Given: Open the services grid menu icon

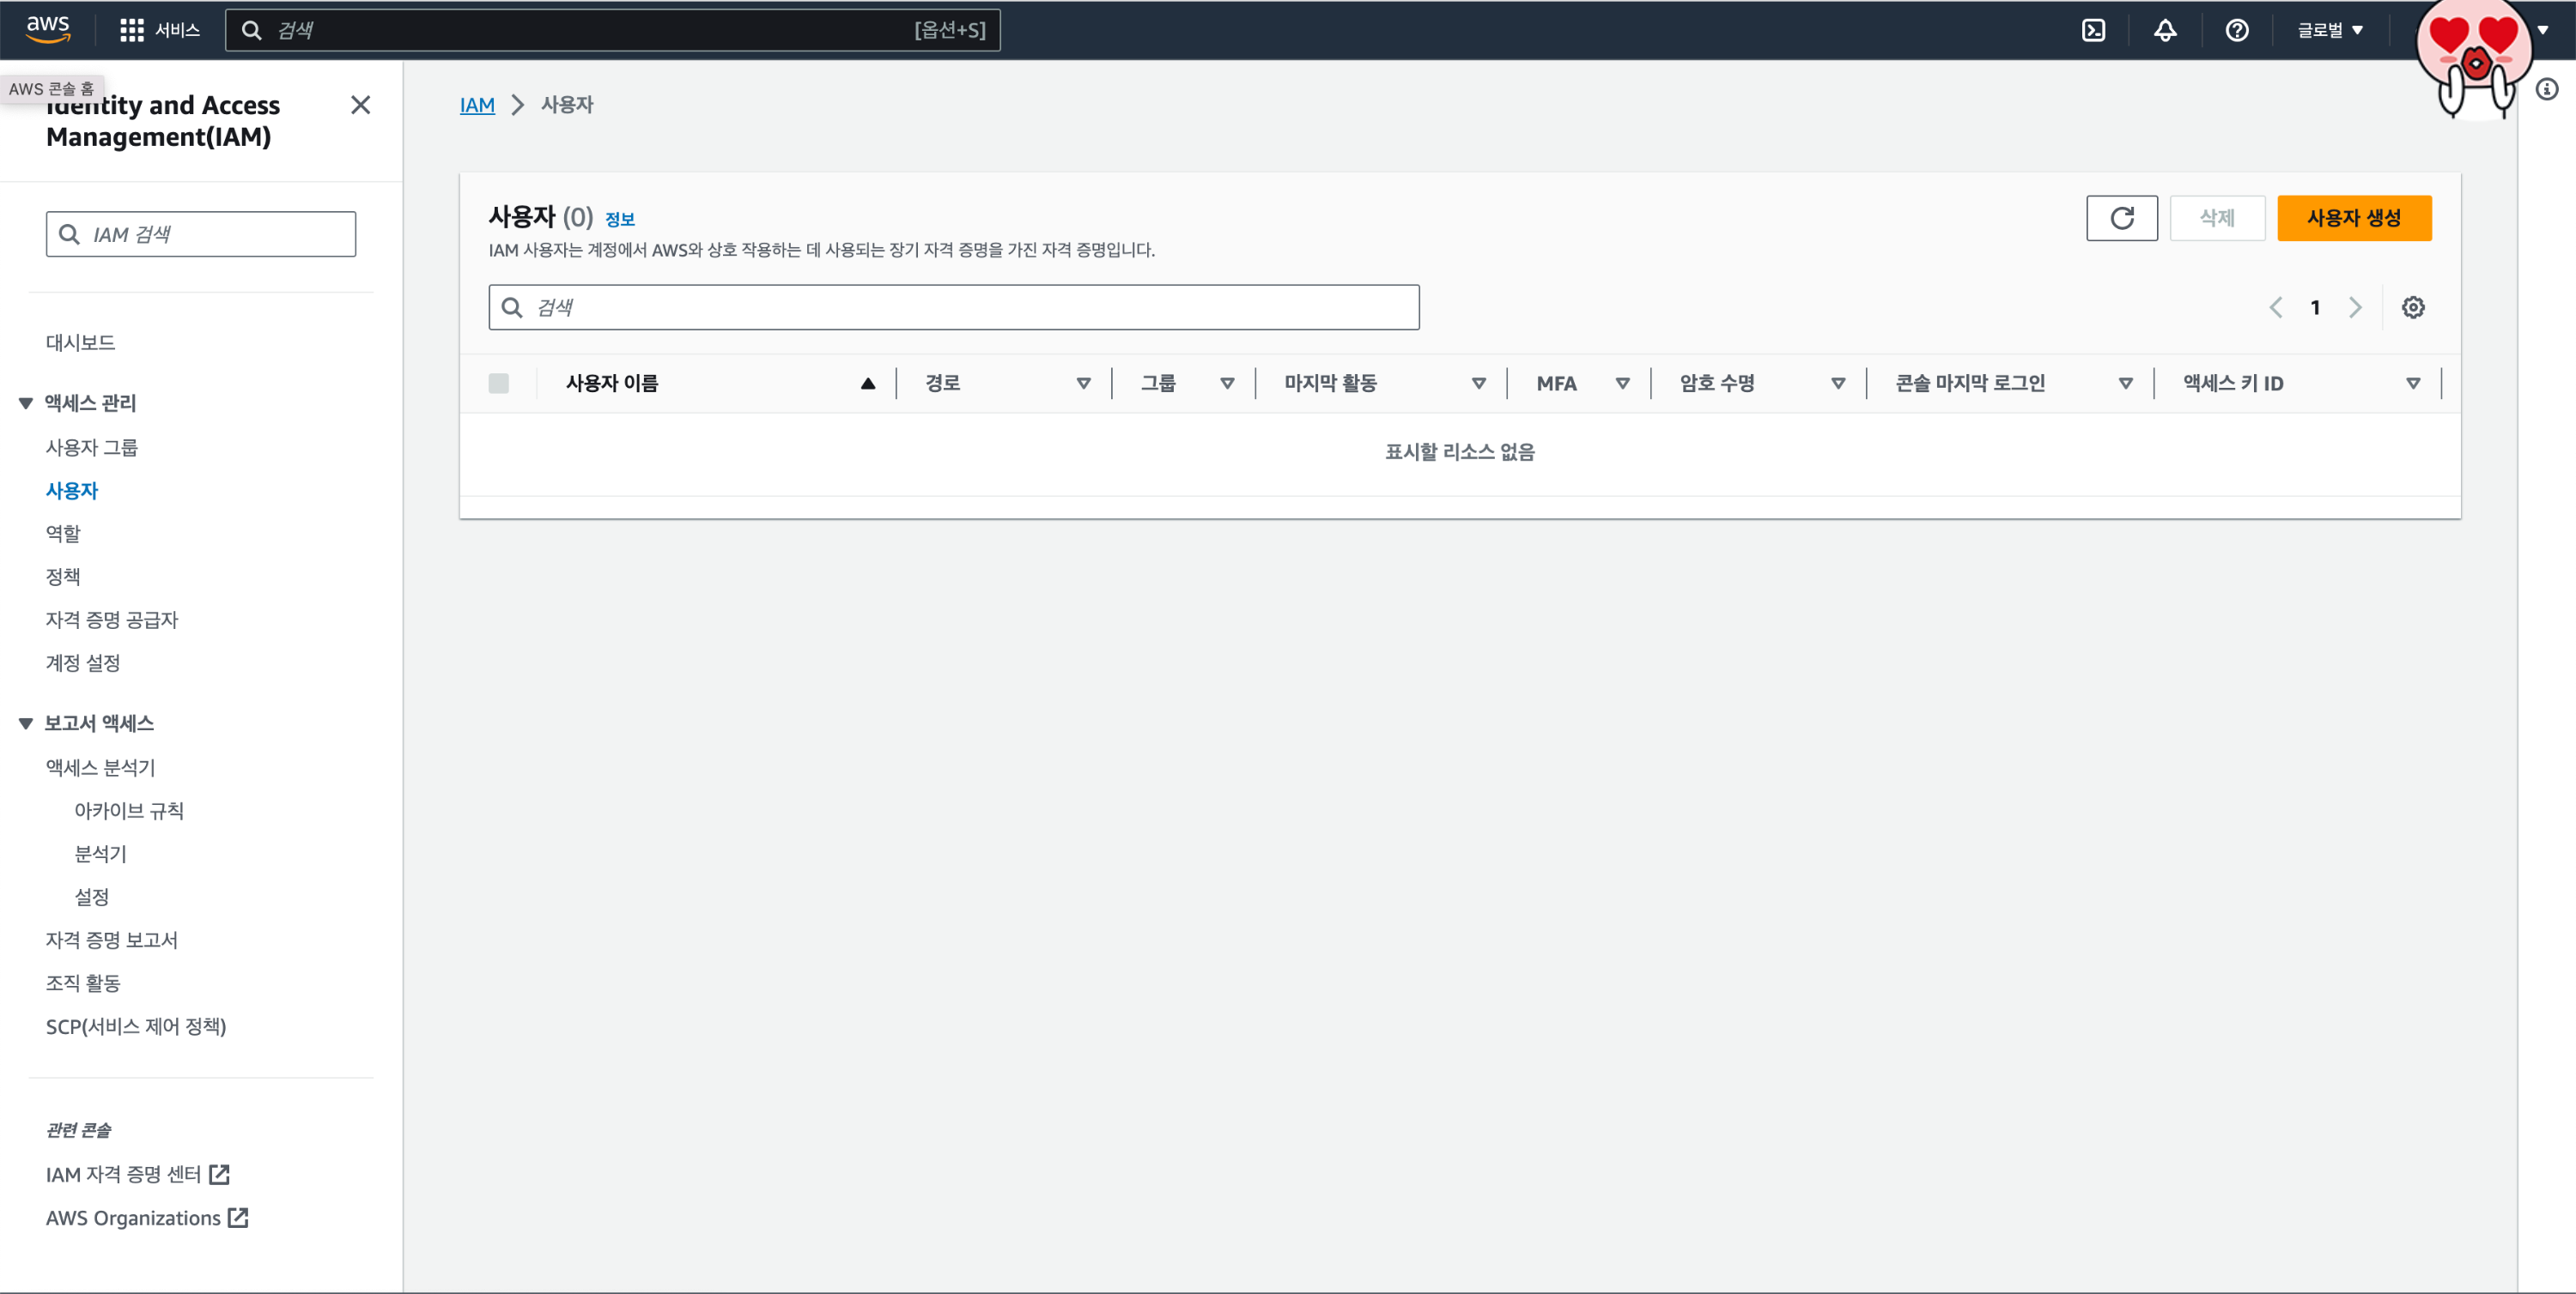Looking at the screenshot, I should [131, 30].
